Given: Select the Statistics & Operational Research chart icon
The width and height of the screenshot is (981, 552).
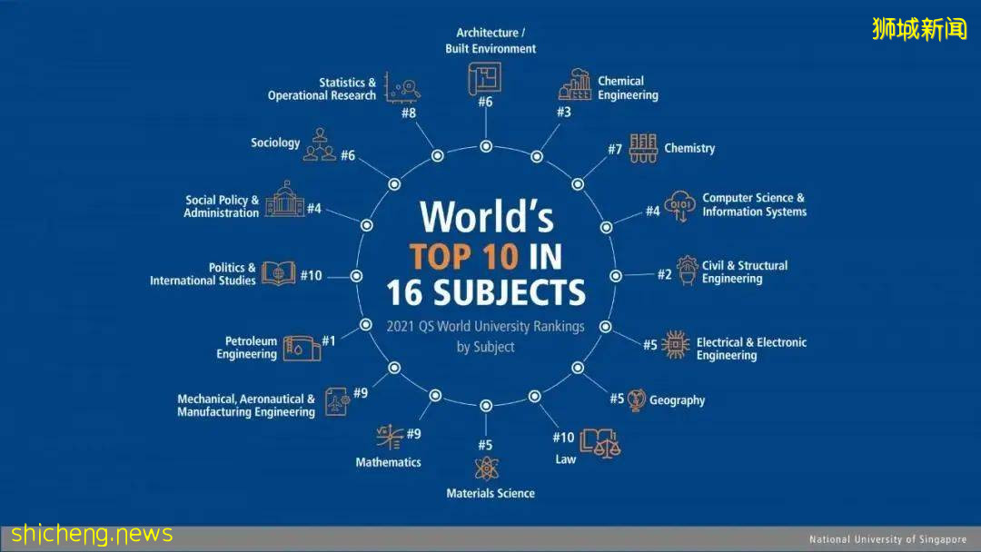Looking at the screenshot, I should tap(401, 87).
